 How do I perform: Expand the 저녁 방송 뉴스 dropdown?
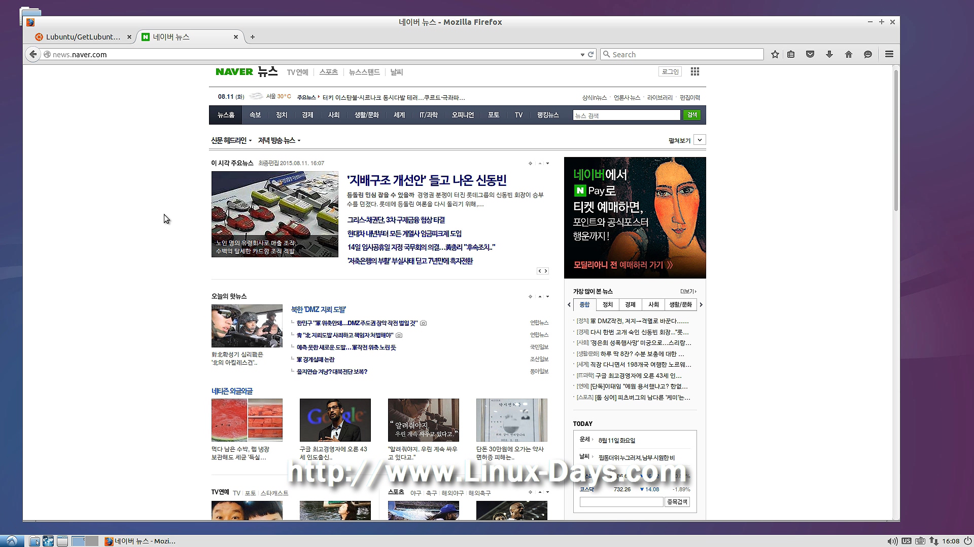point(279,140)
